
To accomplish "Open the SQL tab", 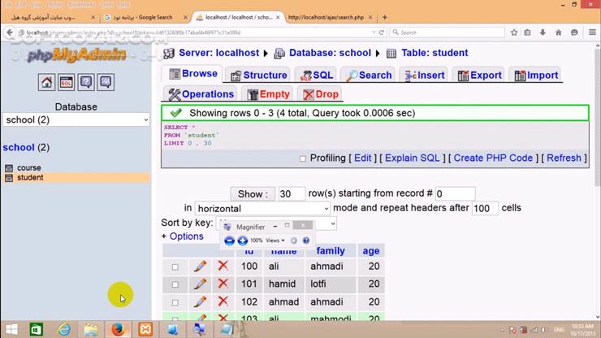I will point(317,76).
